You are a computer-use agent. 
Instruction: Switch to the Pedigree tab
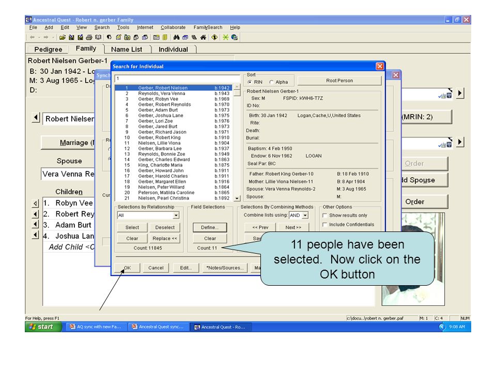pyautogui.click(x=48, y=50)
